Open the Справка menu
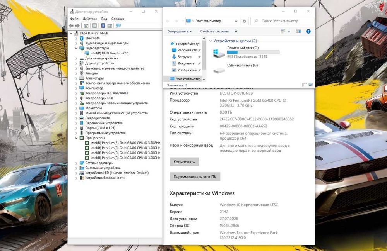This screenshot has width=387, height=251. tap(118, 19)
